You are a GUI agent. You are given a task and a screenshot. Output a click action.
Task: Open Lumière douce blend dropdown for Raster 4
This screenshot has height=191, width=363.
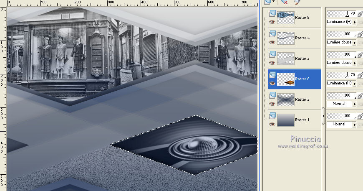(354, 42)
